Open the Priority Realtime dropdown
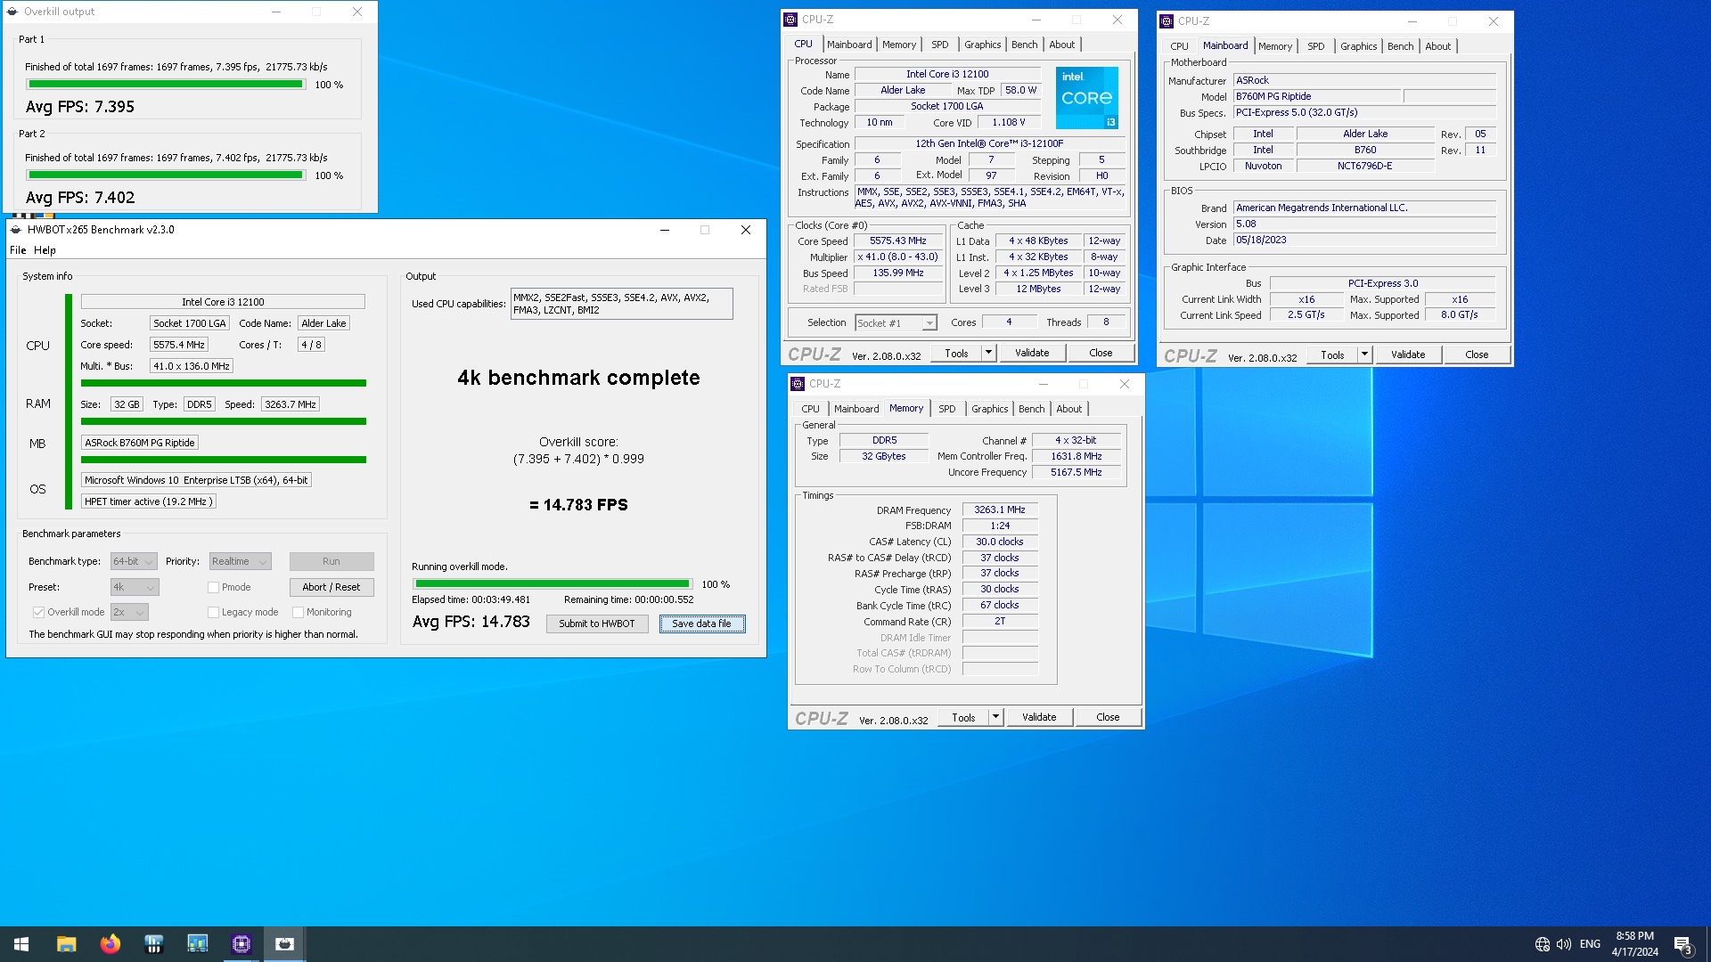 coord(240,561)
